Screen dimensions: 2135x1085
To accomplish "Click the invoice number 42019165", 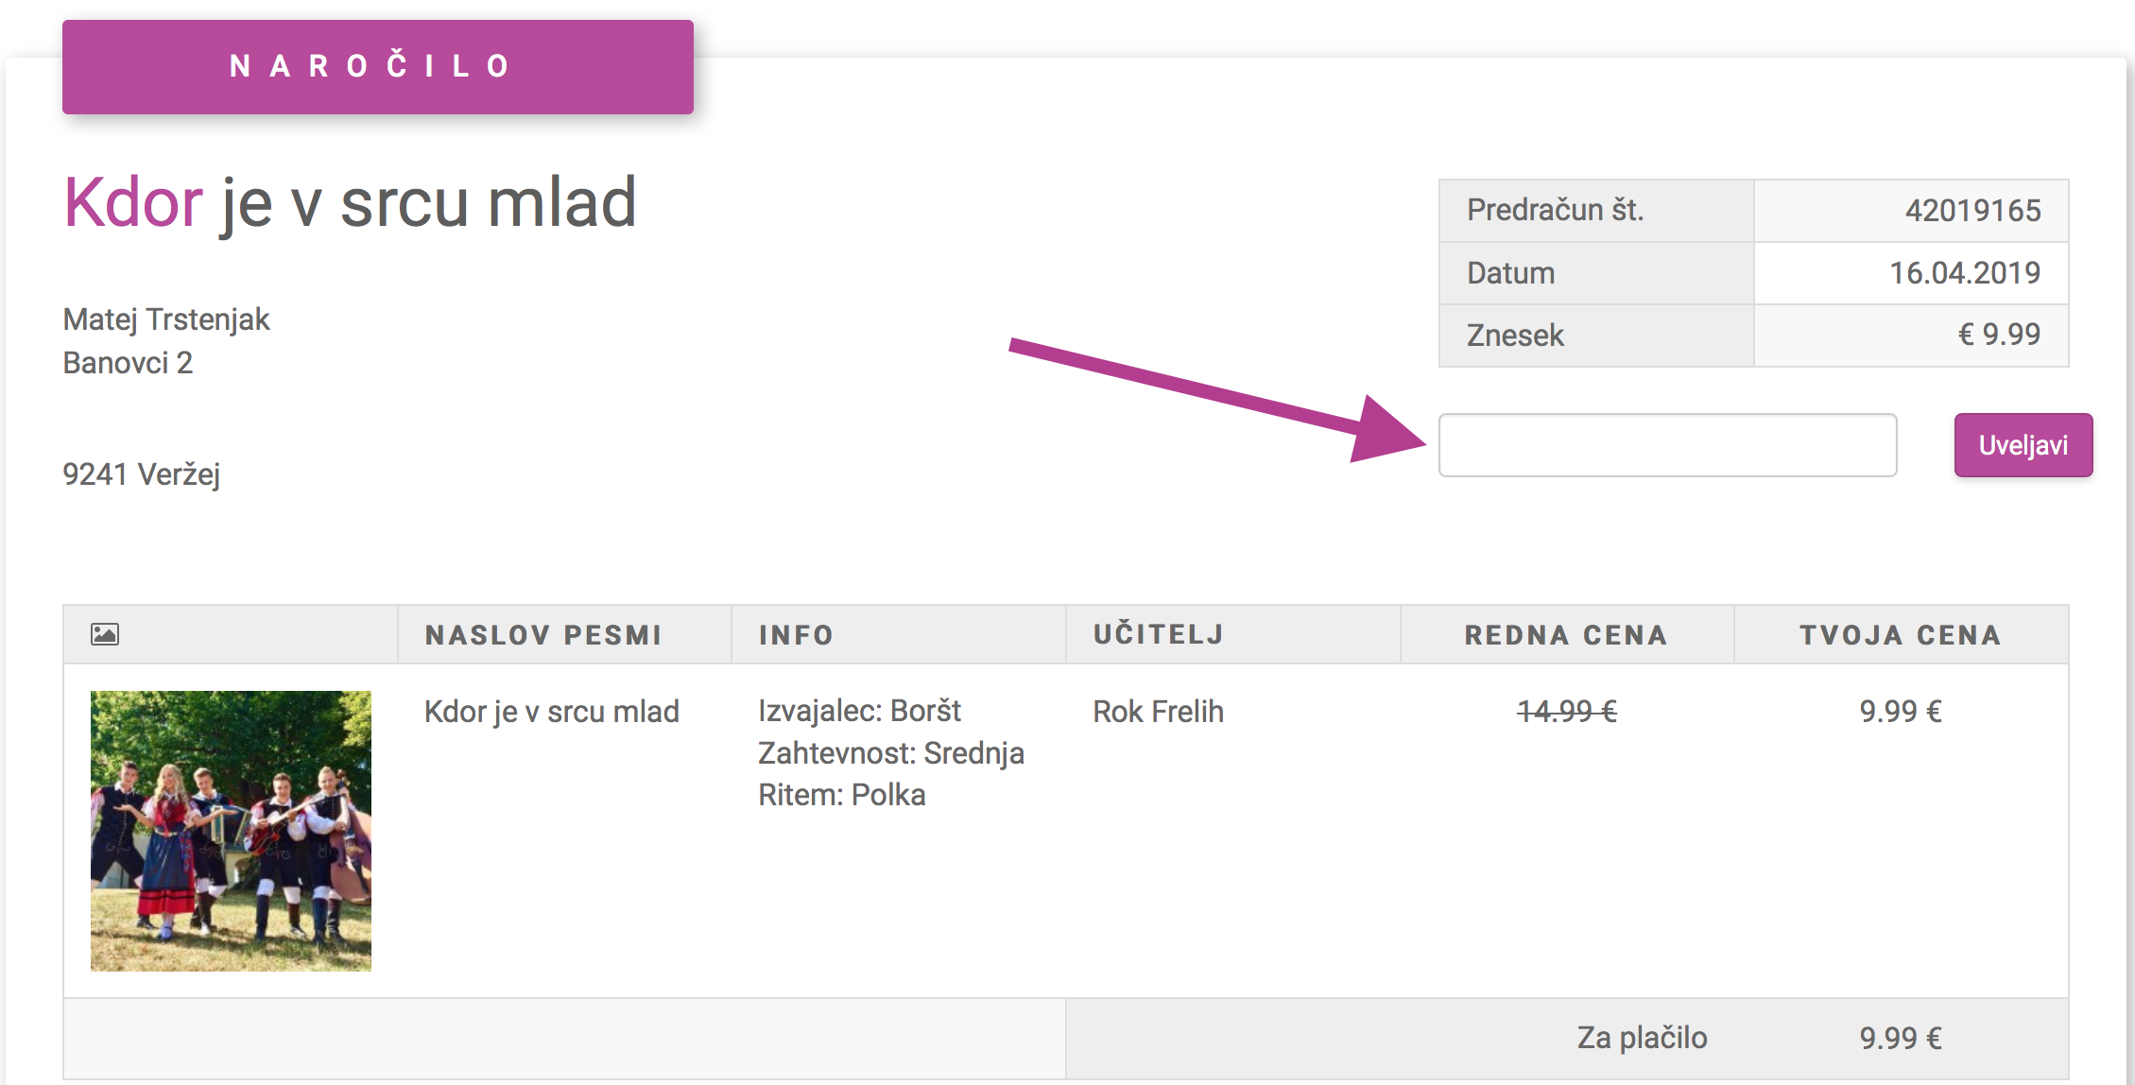I will [1972, 210].
